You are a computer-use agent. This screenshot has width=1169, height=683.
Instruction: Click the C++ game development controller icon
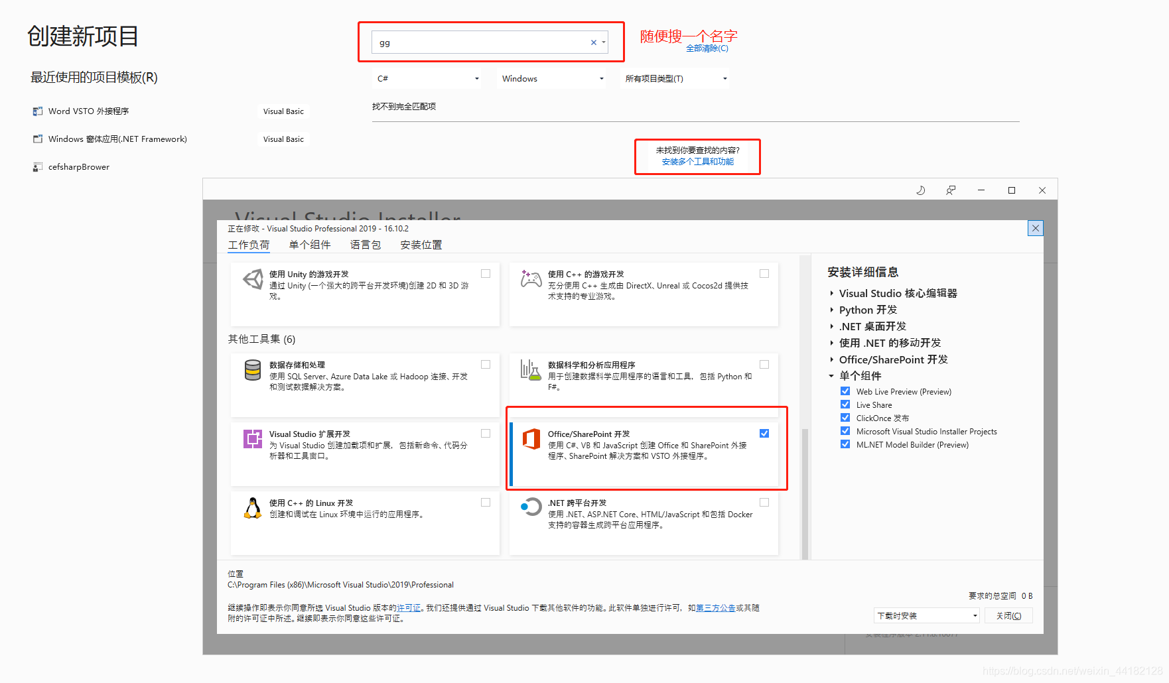(531, 279)
